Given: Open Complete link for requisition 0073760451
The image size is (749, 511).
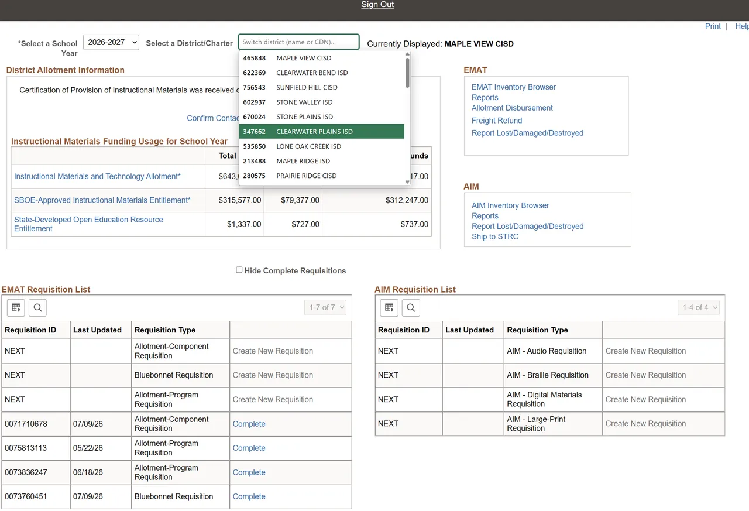Looking at the screenshot, I should pyautogui.click(x=249, y=496).
